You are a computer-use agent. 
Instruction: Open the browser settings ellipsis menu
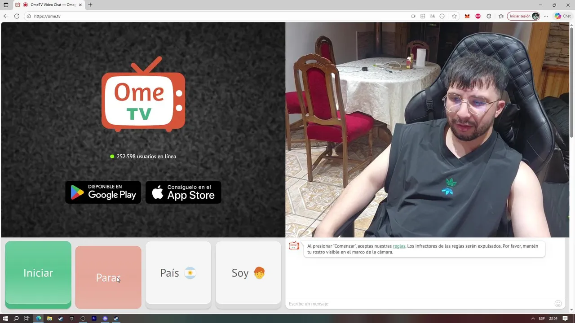[x=546, y=16]
